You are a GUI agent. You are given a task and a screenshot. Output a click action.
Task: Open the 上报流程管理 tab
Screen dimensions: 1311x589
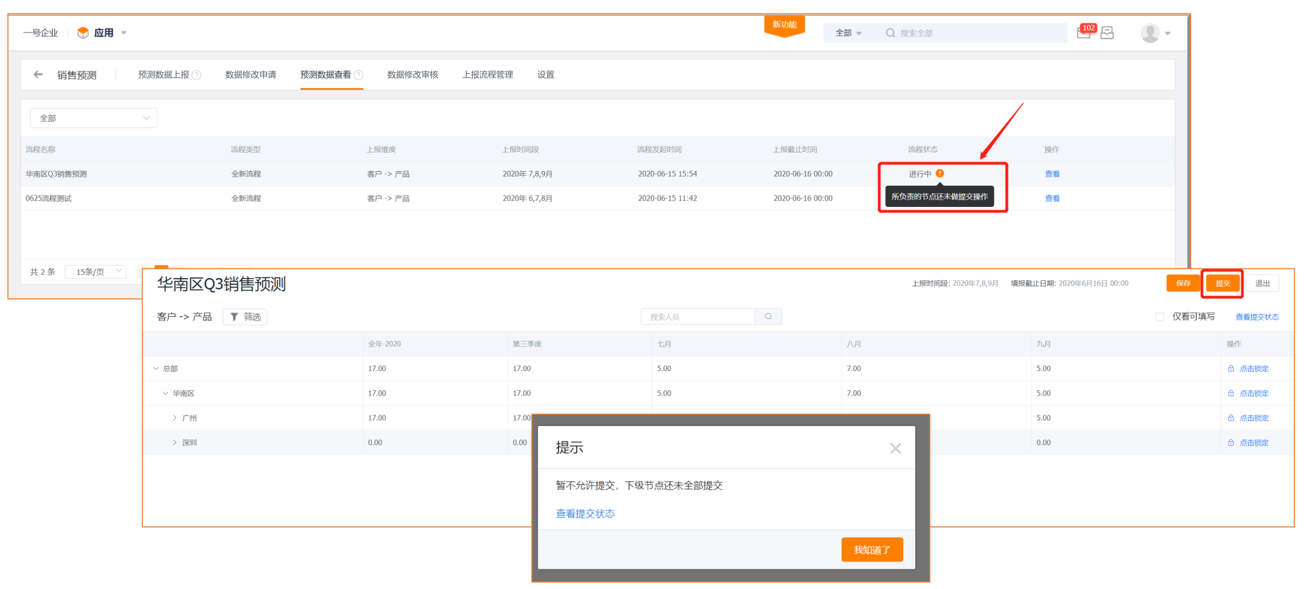coord(487,75)
